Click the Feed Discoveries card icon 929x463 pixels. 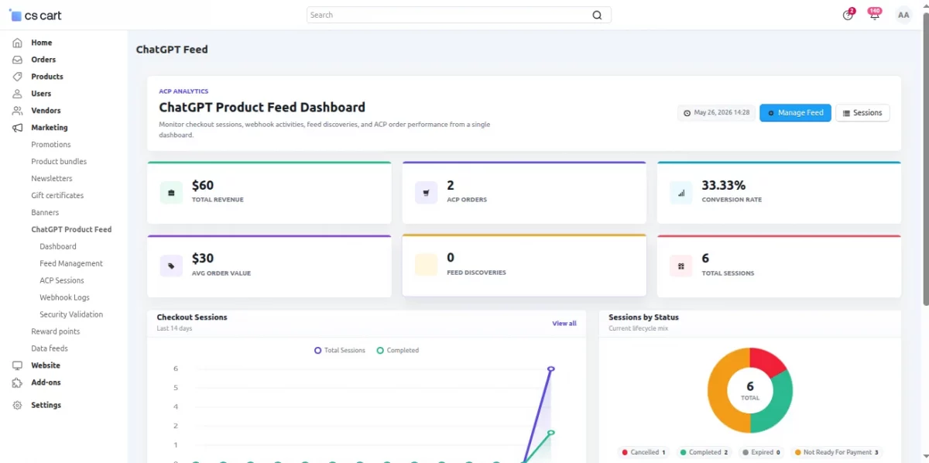pos(426,265)
